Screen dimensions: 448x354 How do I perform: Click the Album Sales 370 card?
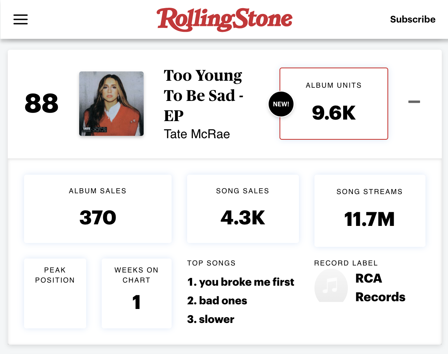tap(98, 209)
